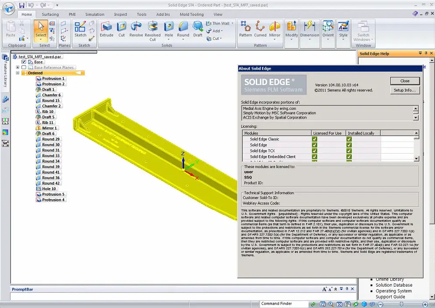Open the Sketch tool
Image resolution: width=435 pixels, height=308 pixels.
click(x=81, y=30)
